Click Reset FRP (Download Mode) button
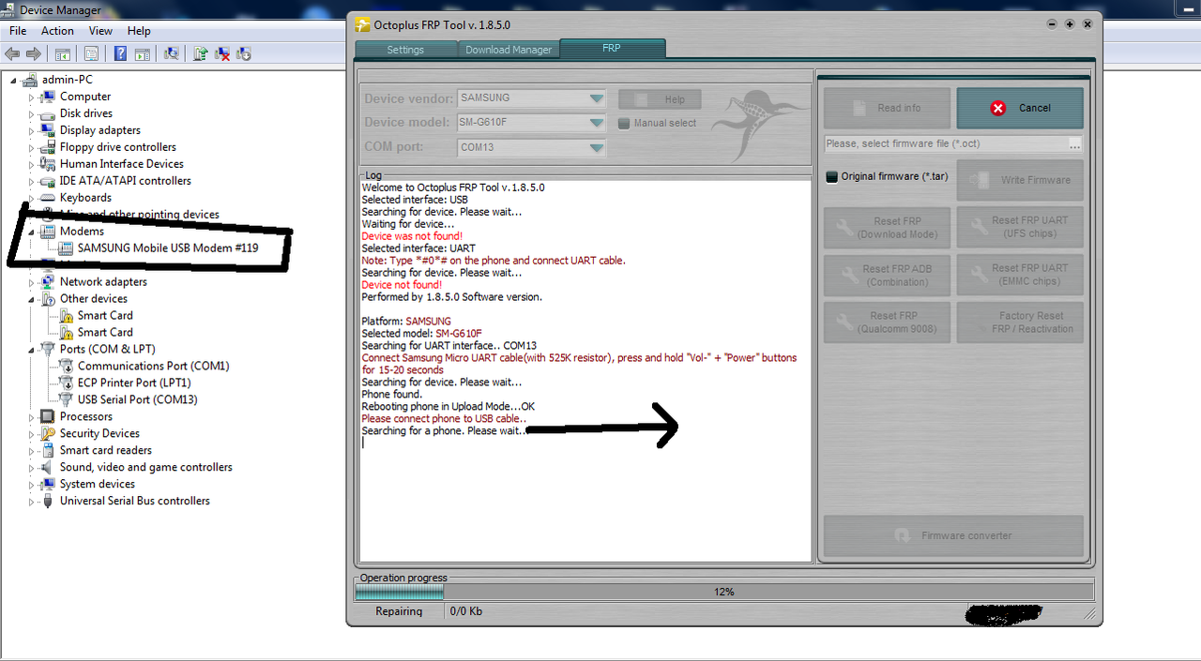 coord(887,228)
